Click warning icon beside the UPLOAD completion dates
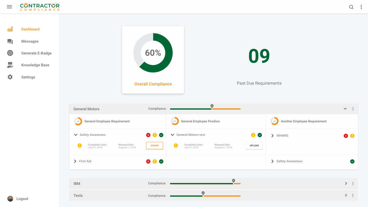Image resolution: width=368 pixels, height=207 pixels. pos(176,146)
